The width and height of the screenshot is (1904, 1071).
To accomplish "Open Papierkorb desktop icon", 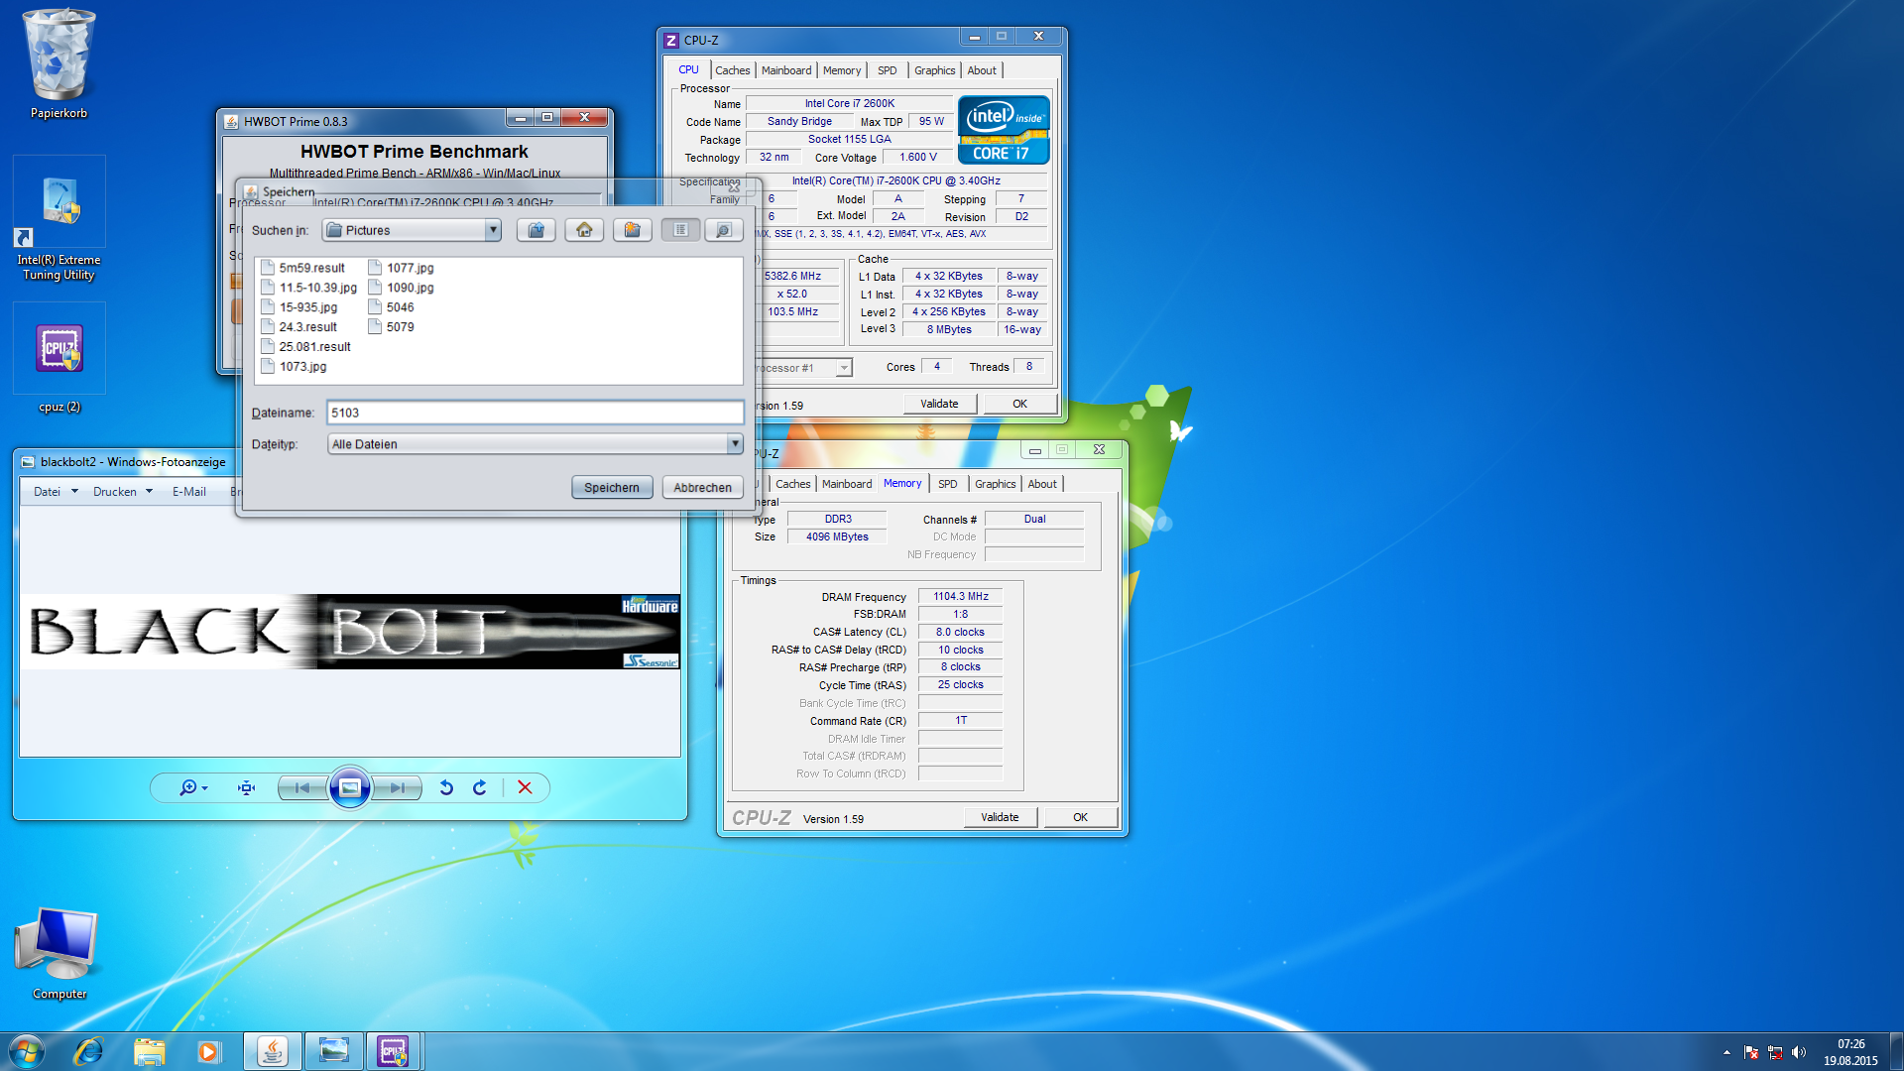I will coord(59,64).
